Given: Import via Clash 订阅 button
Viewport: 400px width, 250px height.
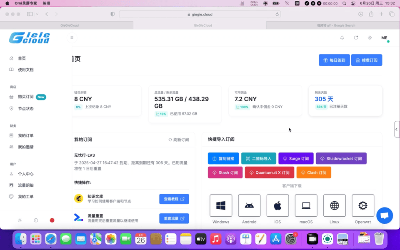Looking at the screenshot, I should (x=314, y=172).
